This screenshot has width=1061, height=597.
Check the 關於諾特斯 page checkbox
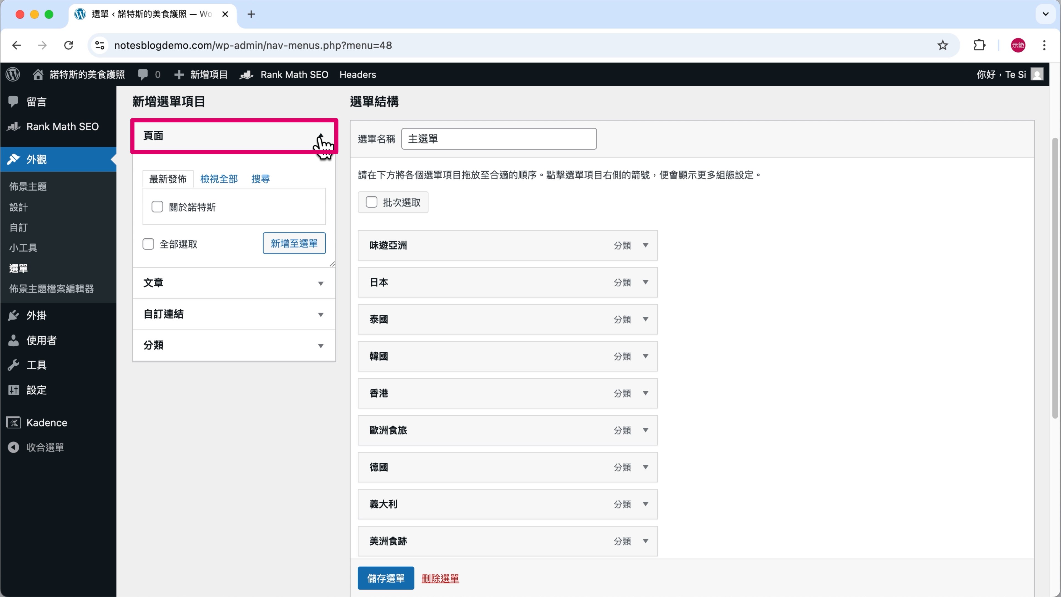point(157,207)
